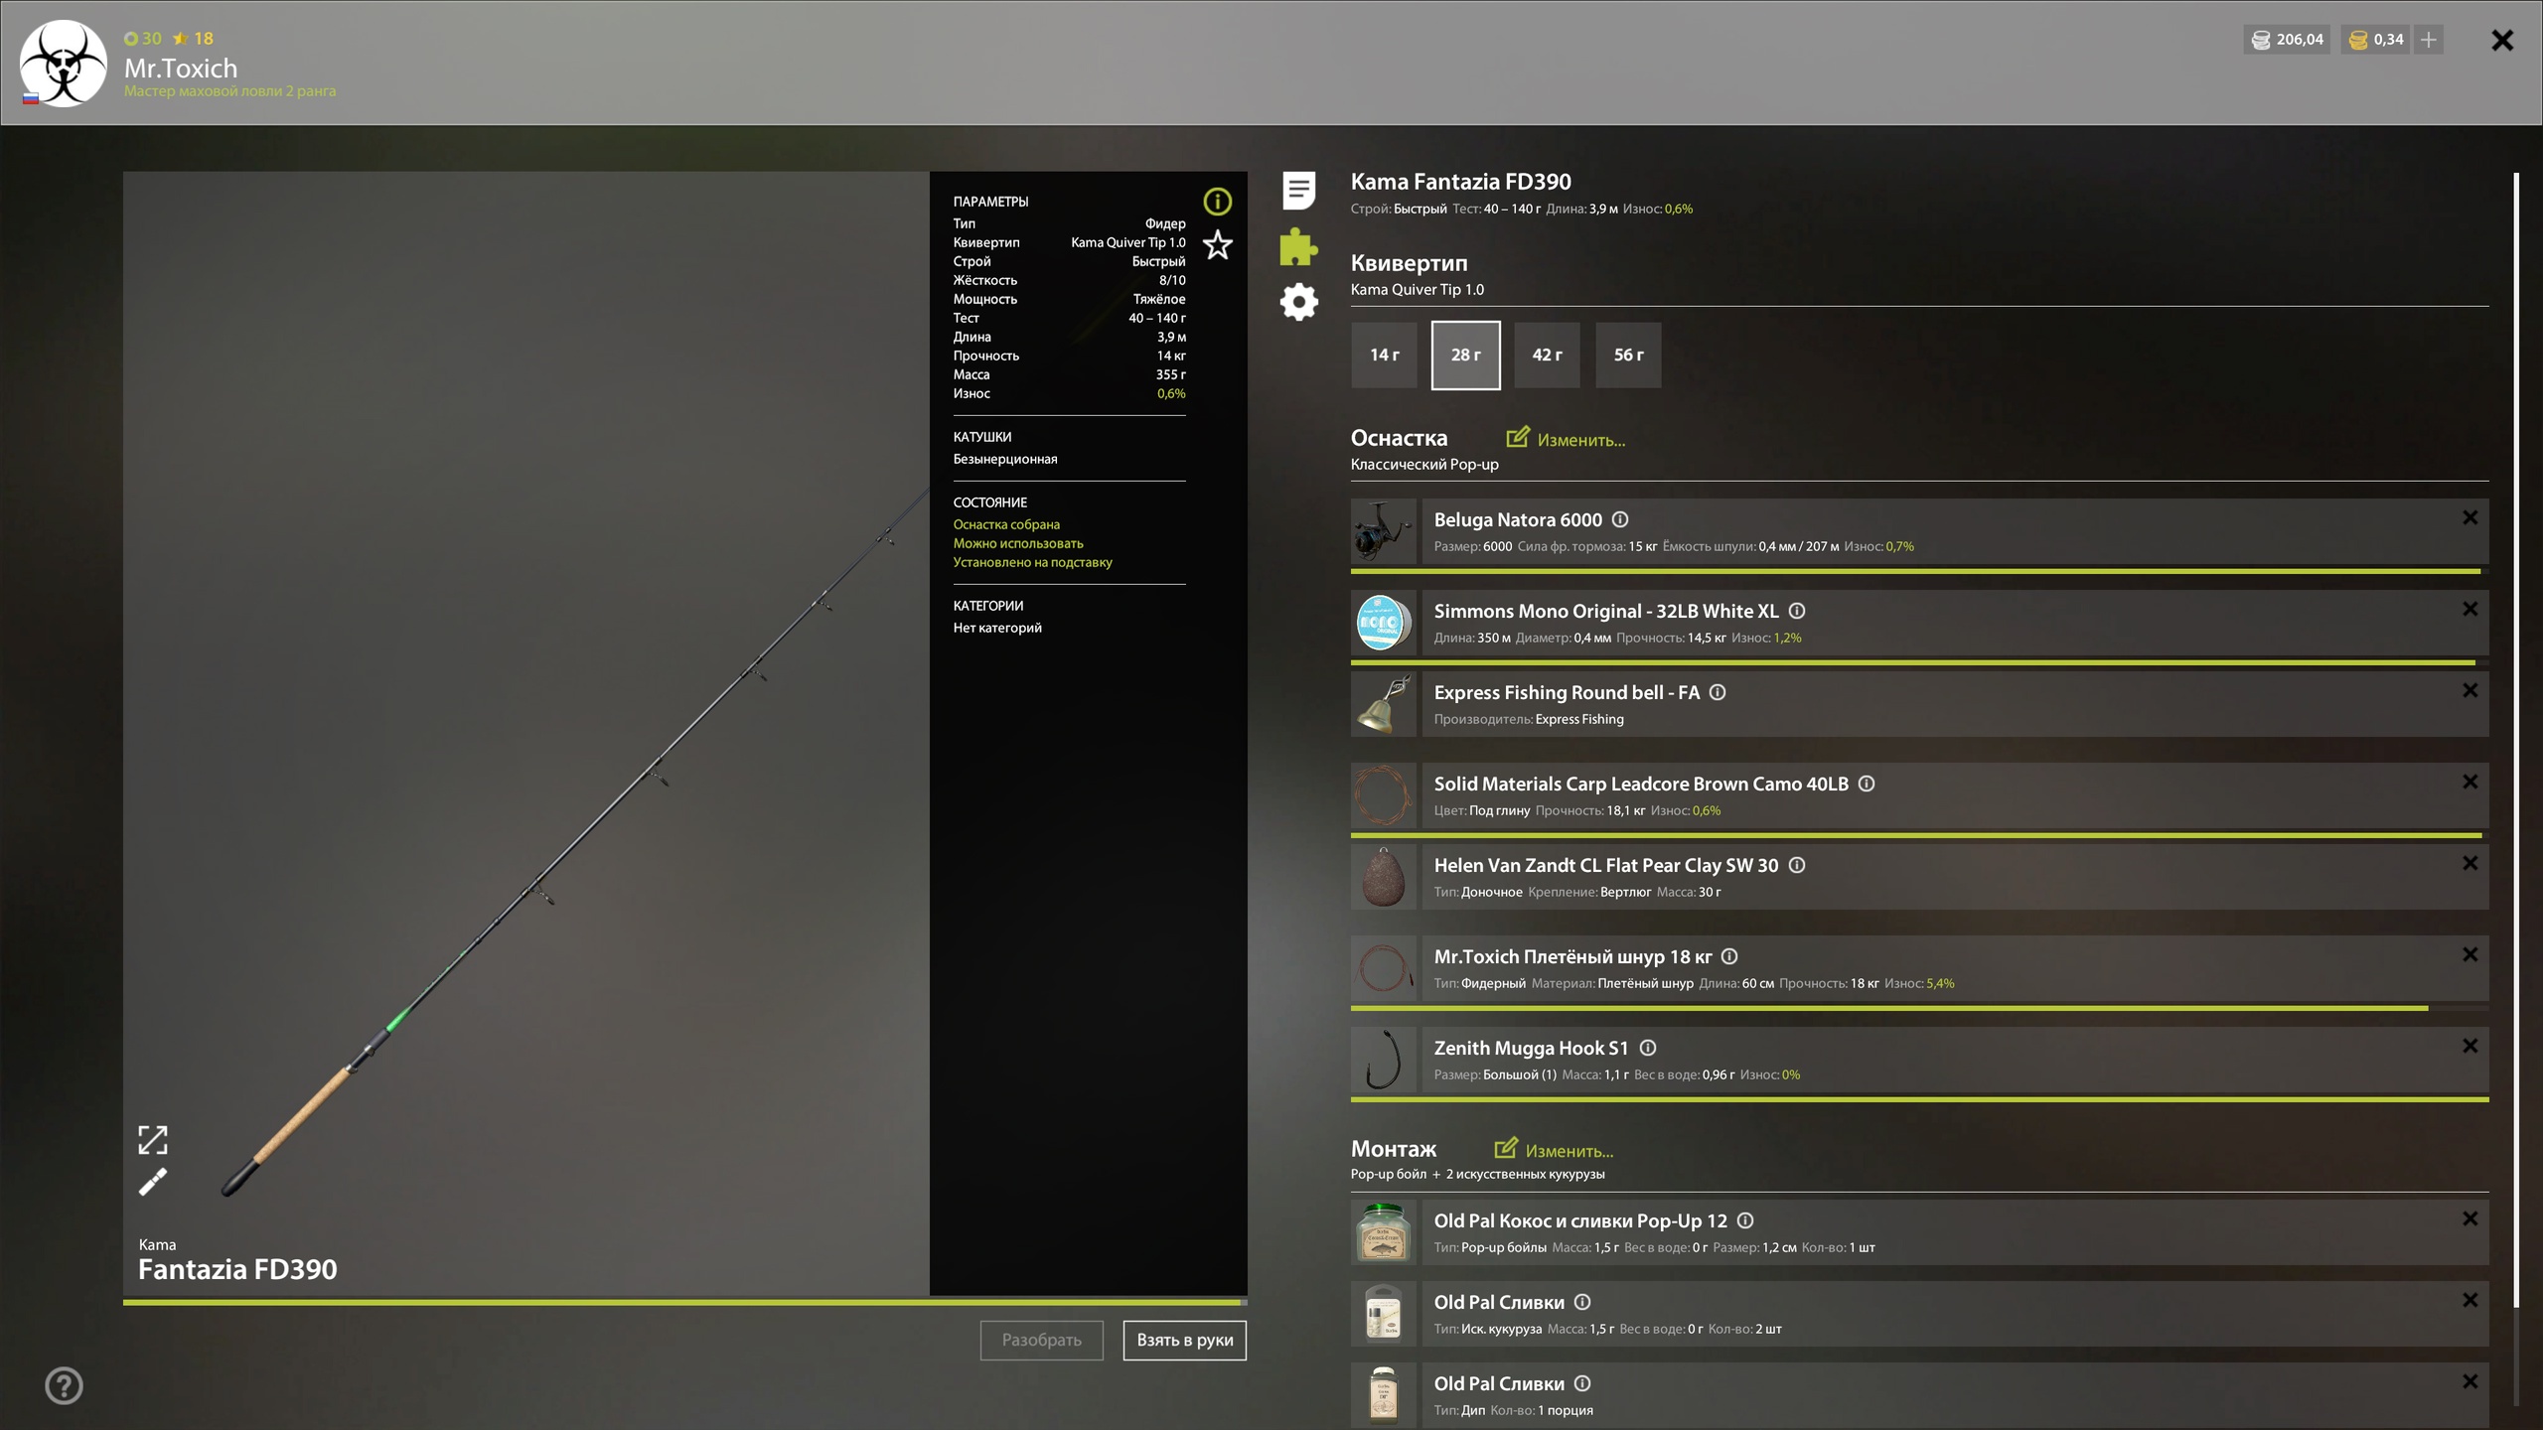
Task: Show info for Simmons Mono Original line
Action: [x=1797, y=611]
